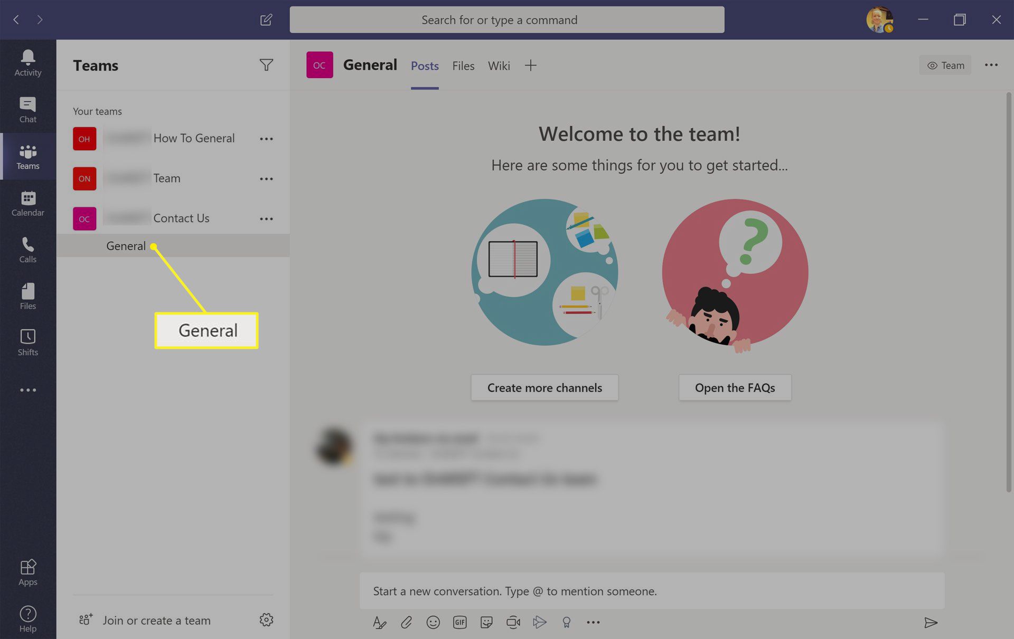Switch to the Wiki tab
Screen dimensions: 1014x639
coord(499,65)
